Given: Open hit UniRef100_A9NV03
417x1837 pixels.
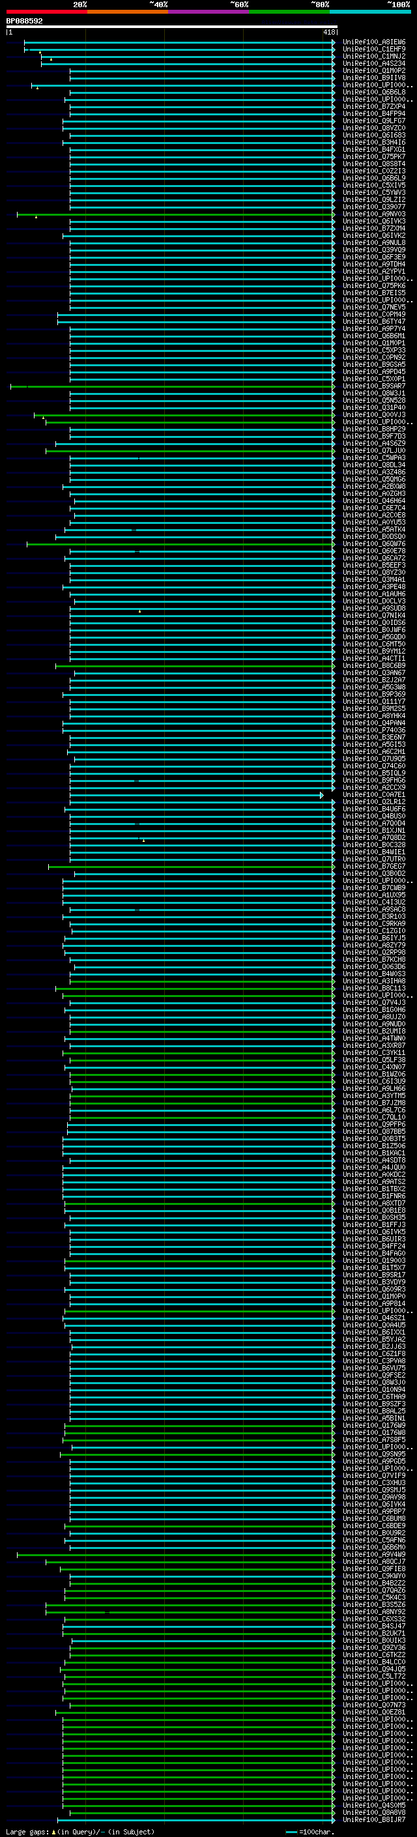Looking at the screenshot, I should click(x=374, y=214).
